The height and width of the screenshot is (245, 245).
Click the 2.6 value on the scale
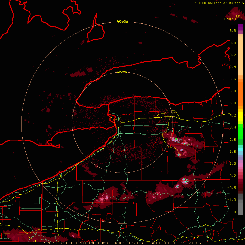click(x=233, y=140)
